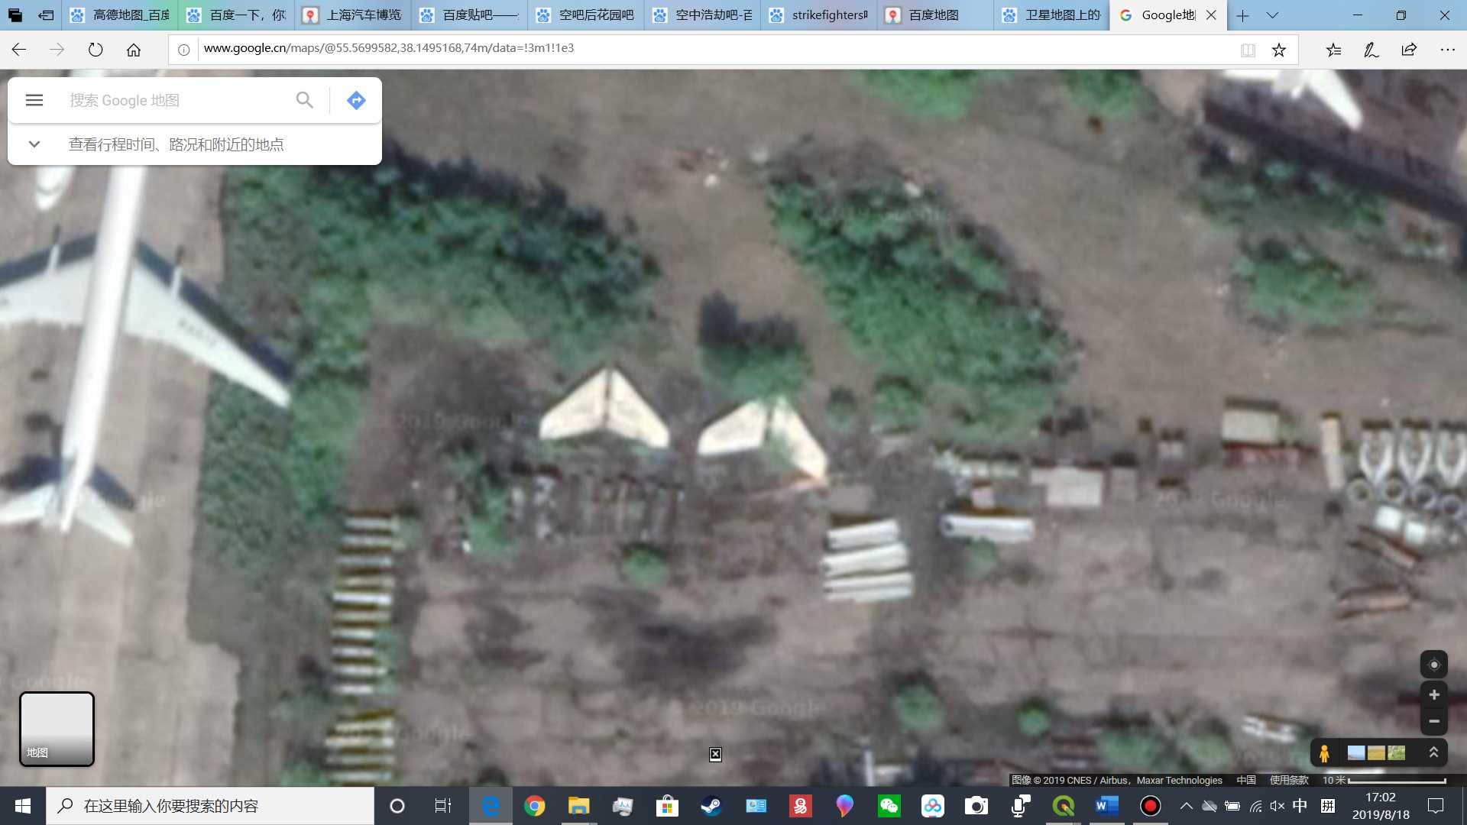Add page to favorites star icon
Viewport: 1467px width, 825px height.
(x=1279, y=50)
